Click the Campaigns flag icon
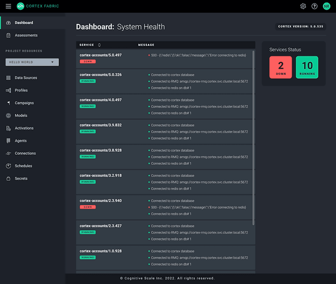The image size is (336, 284). pyautogui.click(x=8, y=103)
